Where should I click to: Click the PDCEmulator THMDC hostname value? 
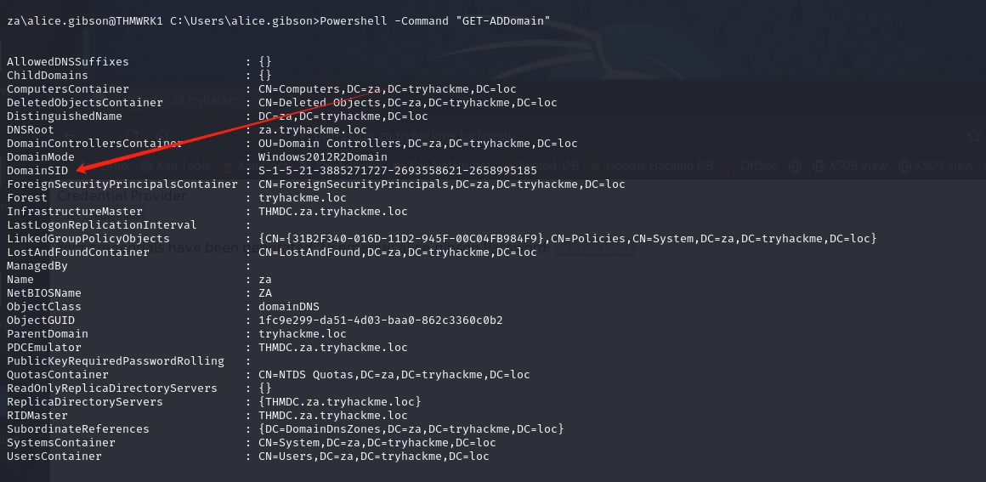pyautogui.click(x=332, y=348)
